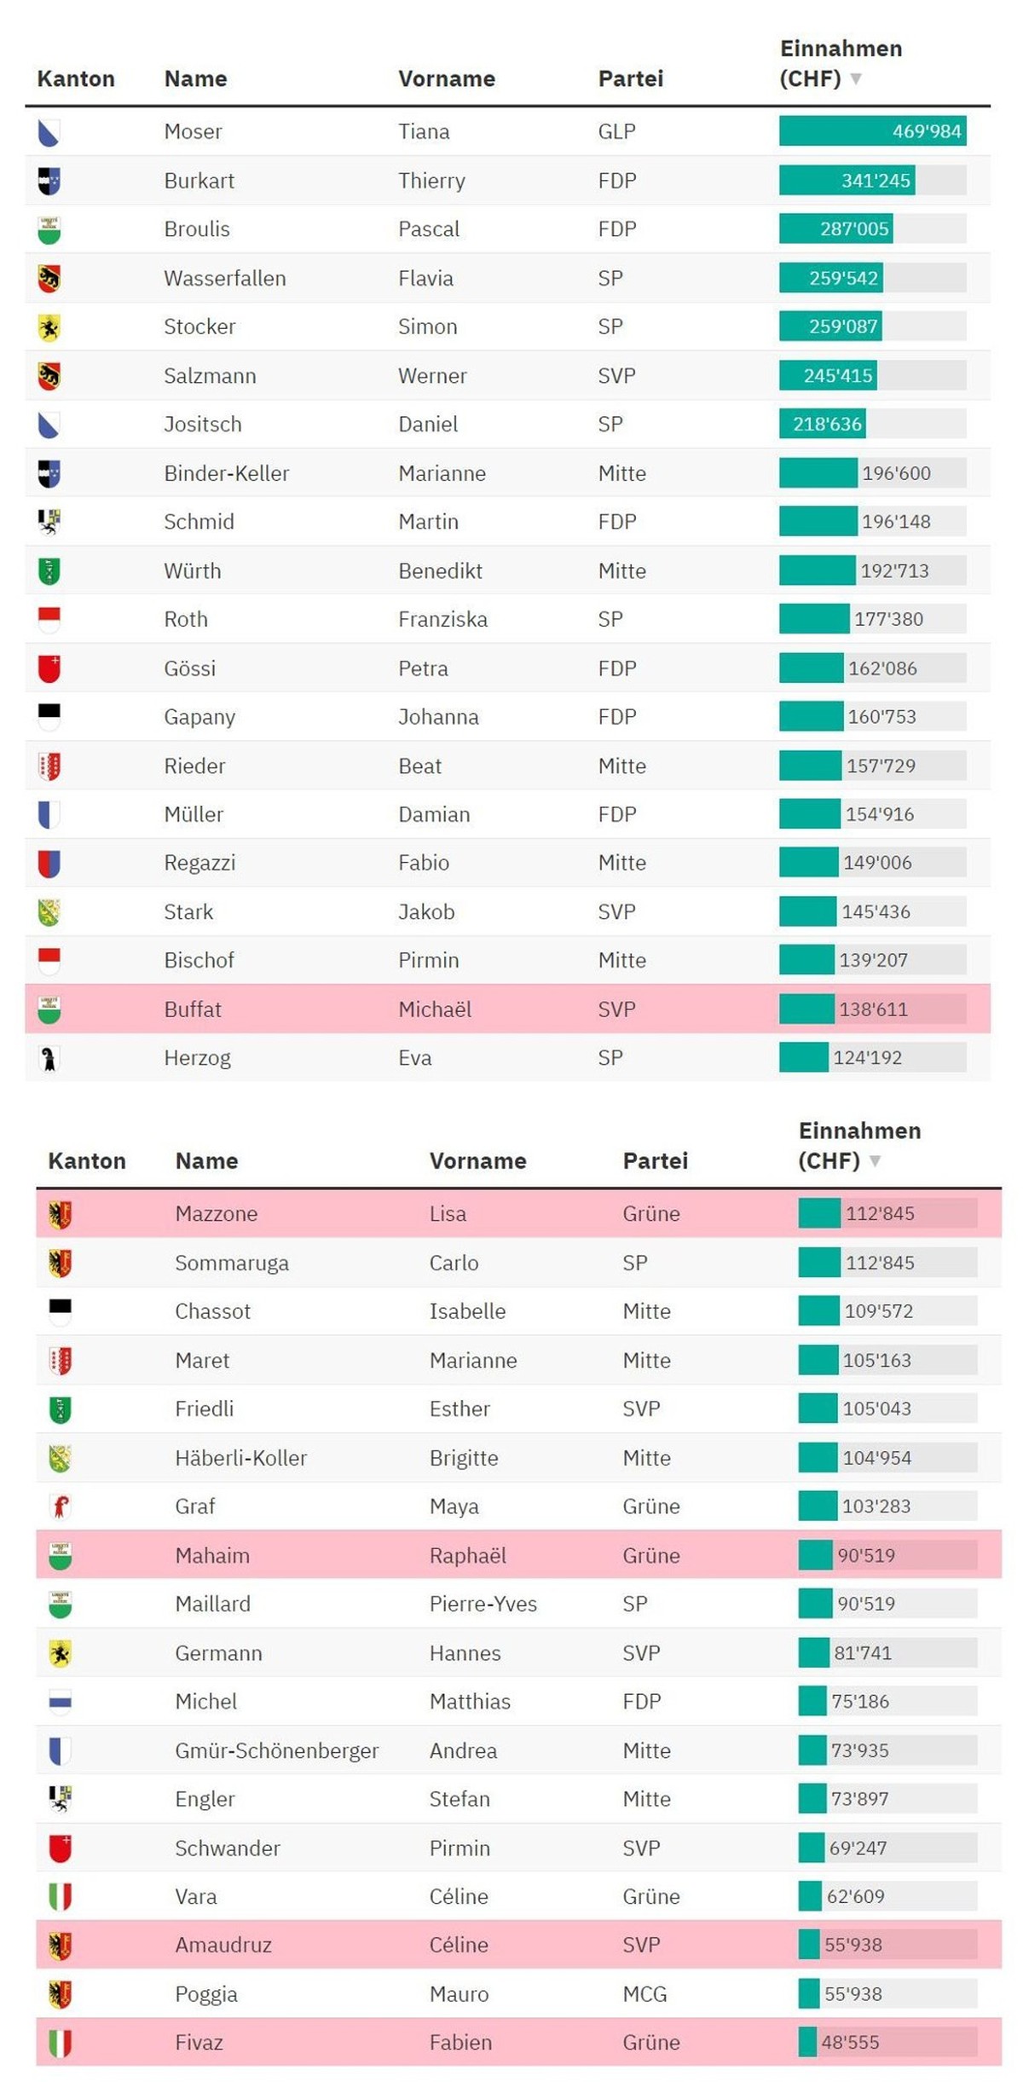
Task: Click Moser's 469'984 income bar
Action: tap(872, 131)
